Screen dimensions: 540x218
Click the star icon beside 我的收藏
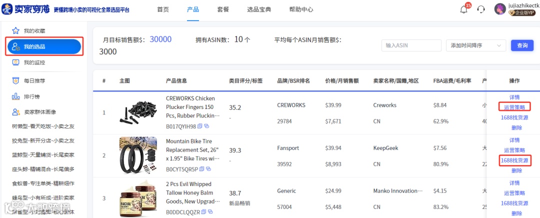click(x=15, y=30)
